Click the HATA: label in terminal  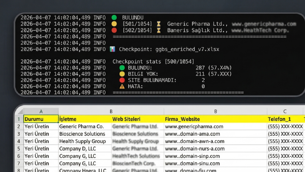coord(135,86)
